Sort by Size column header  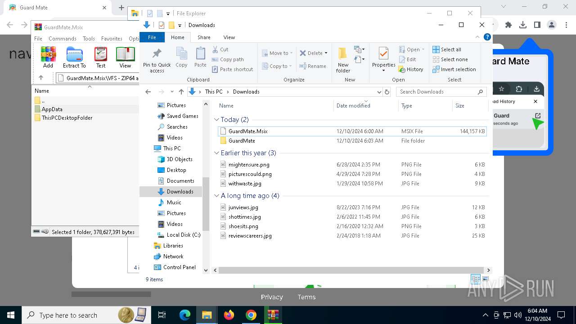point(470,106)
